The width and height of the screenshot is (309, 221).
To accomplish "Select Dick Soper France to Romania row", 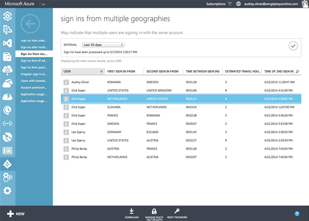I will pyautogui.click(x=181, y=115).
